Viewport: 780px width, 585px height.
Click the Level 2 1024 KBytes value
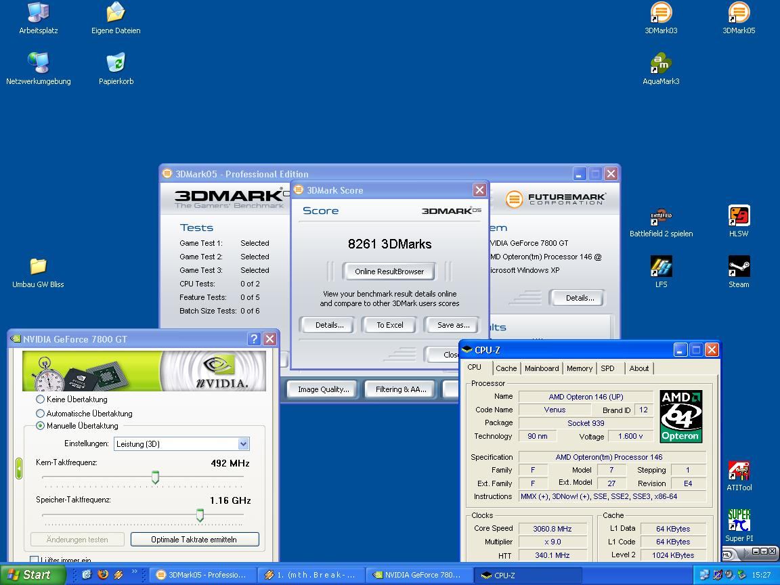(672, 555)
